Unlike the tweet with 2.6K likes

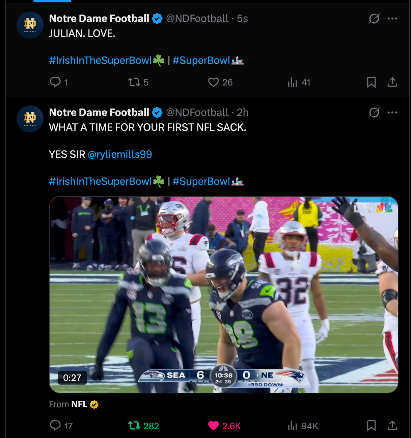tap(213, 425)
